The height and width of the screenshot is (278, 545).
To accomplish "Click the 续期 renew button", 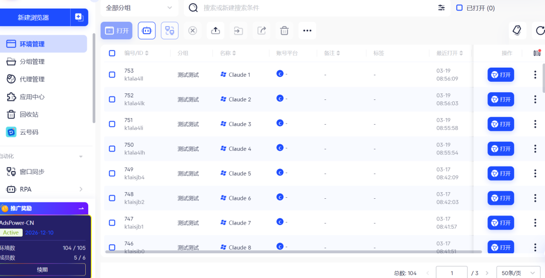I will (42, 269).
